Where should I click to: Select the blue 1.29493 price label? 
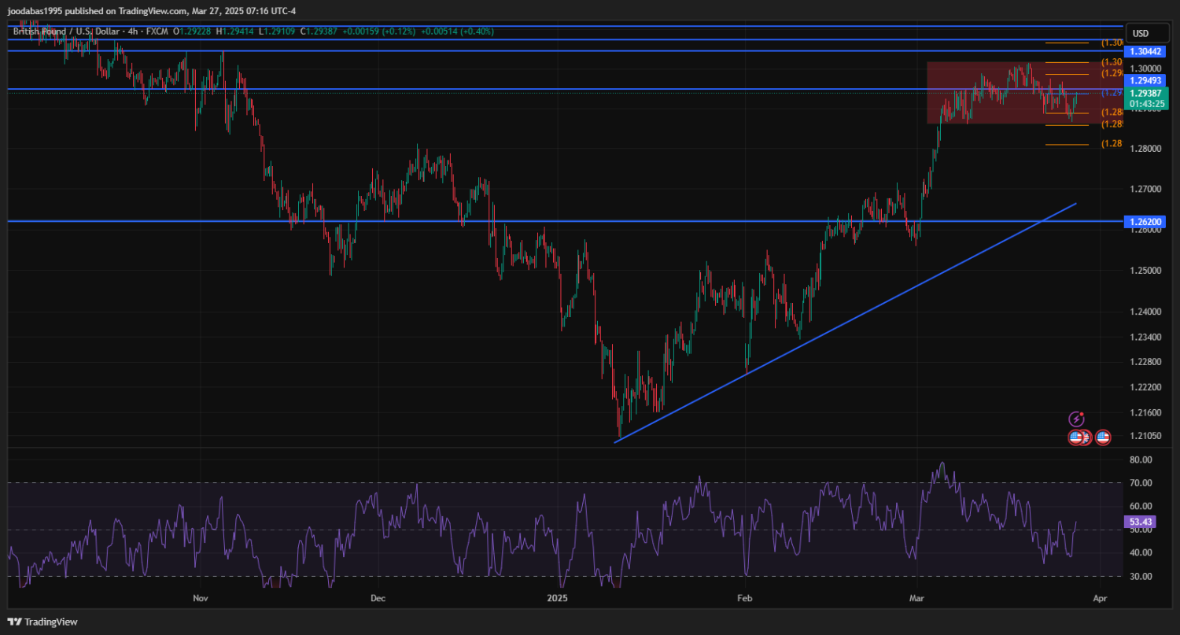(x=1145, y=80)
